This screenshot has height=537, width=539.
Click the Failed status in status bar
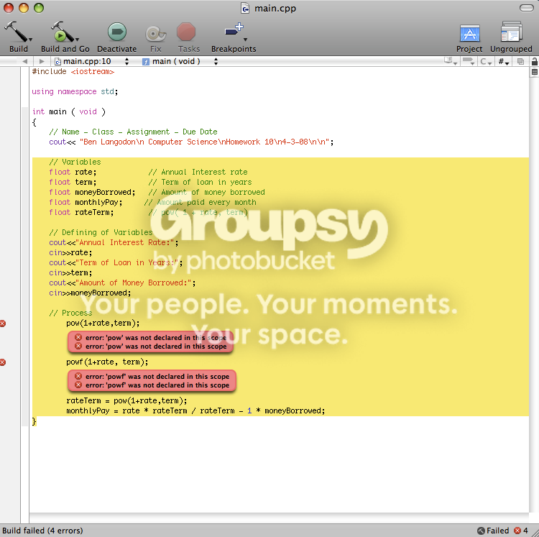[x=493, y=531]
